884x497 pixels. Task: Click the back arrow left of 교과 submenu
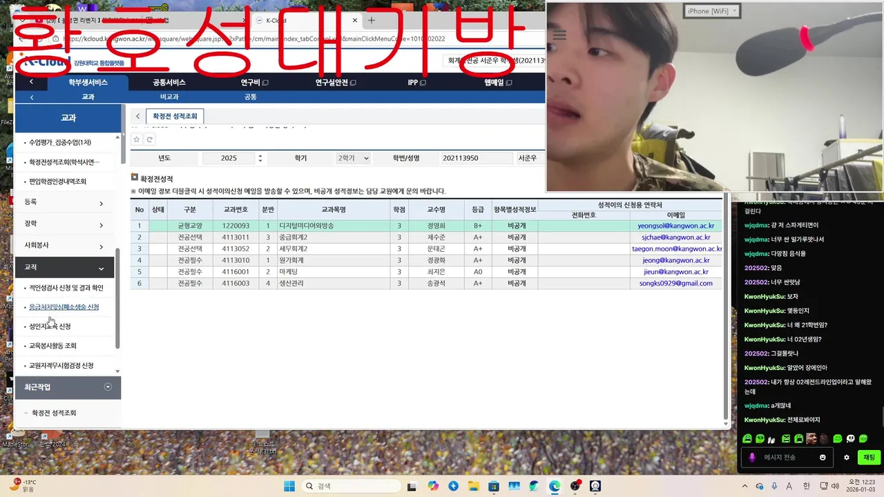pyautogui.click(x=31, y=97)
